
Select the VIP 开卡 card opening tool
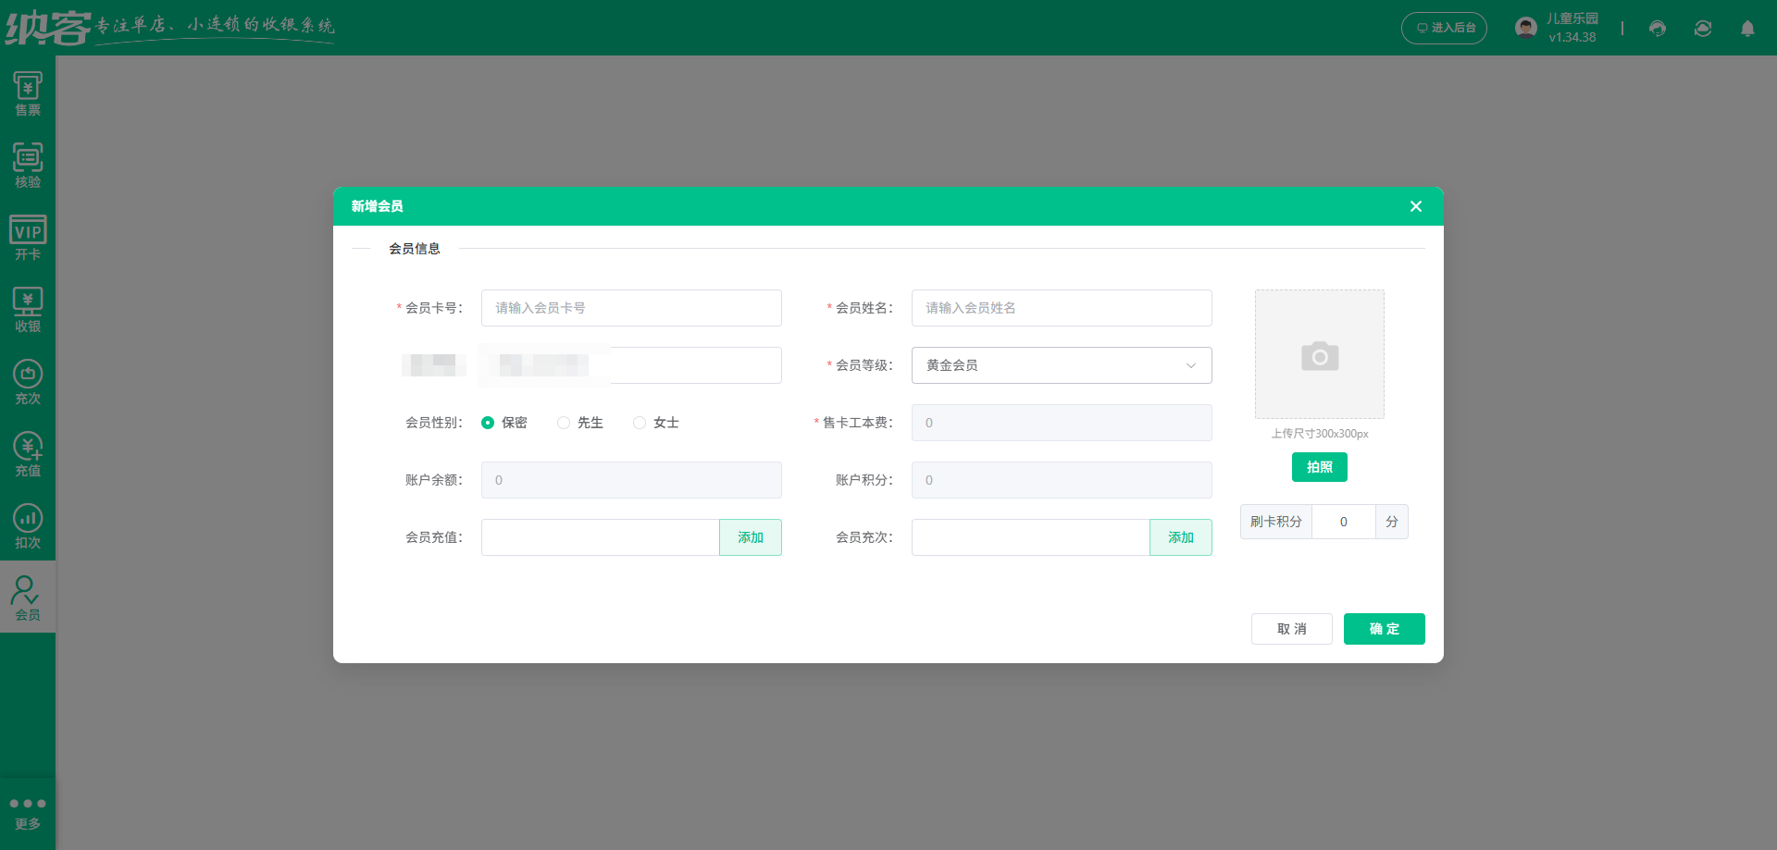point(28,238)
